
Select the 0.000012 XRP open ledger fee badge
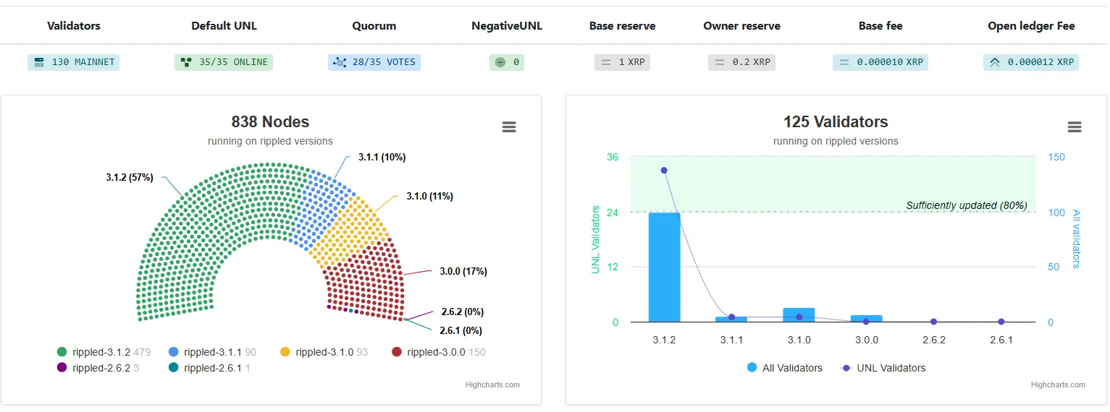tap(1031, 62)
